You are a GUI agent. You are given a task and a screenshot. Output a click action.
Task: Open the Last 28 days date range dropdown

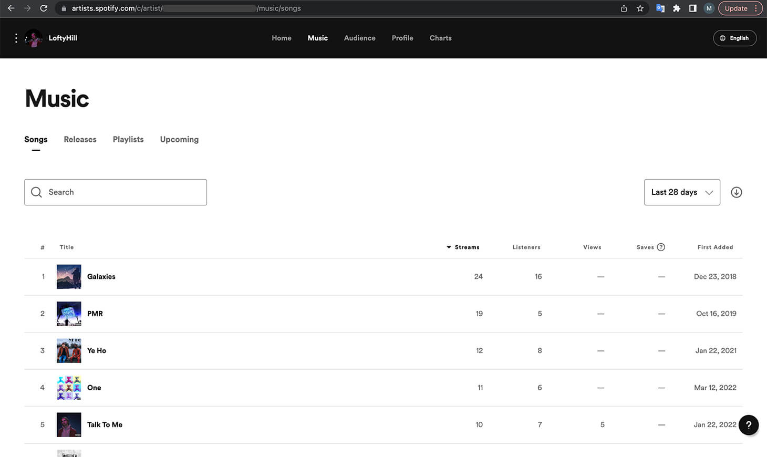tap(682, 192)
